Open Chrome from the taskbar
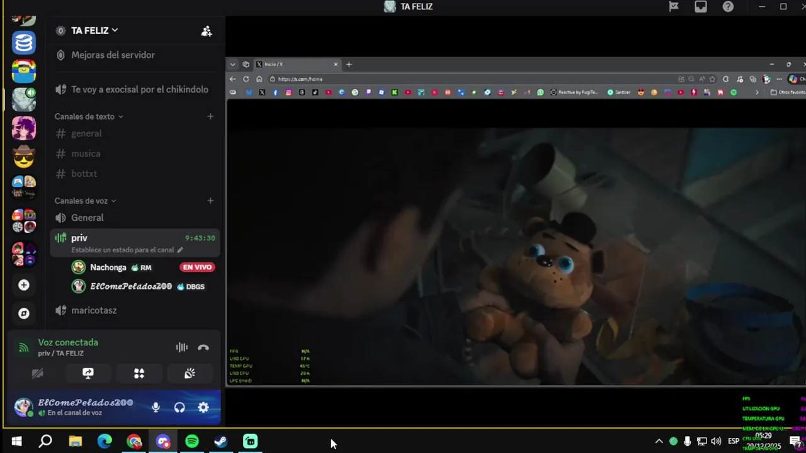The width and height of the screenshot is (806, 453). pyautogui.click(x=133, y=442)
